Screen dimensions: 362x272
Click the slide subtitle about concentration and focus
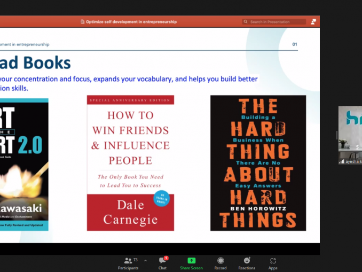pos(129,83)
